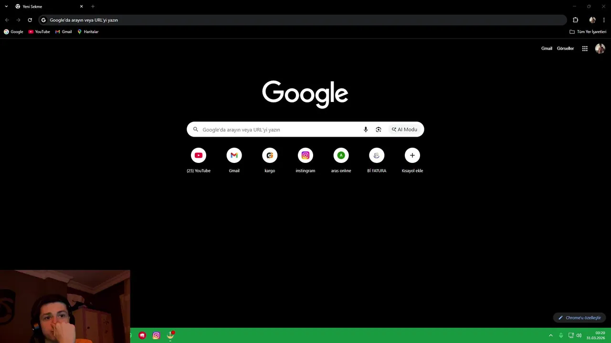
Task: Open the Google bookmark
Action: pos(13,32)
